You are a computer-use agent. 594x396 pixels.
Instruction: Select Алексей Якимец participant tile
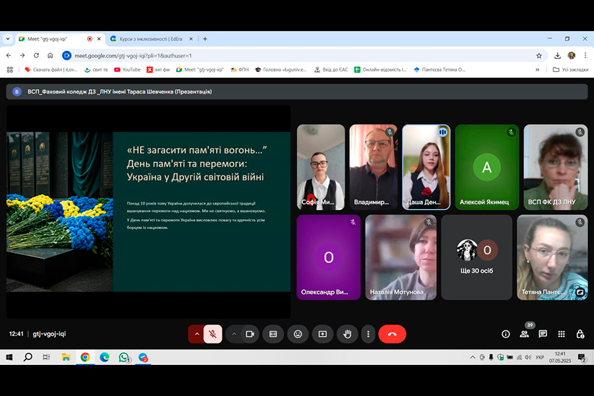[x=487, y=167]
